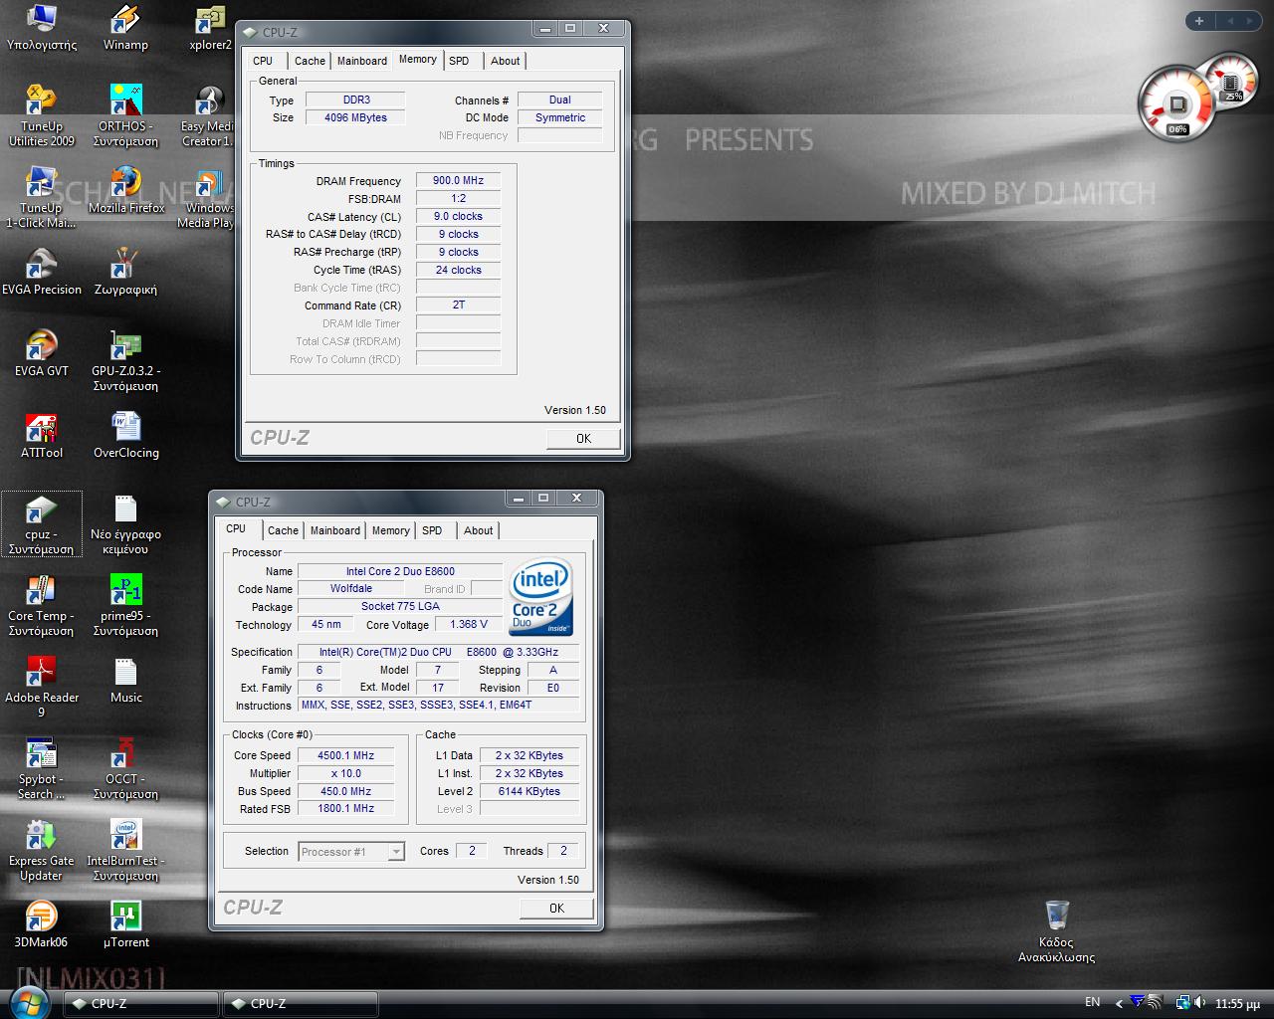Image resolution: width=1274 pixels, height=1019 pixels.
Task: Select the EVGA Precision icon
Action: (x=42, y=273)
